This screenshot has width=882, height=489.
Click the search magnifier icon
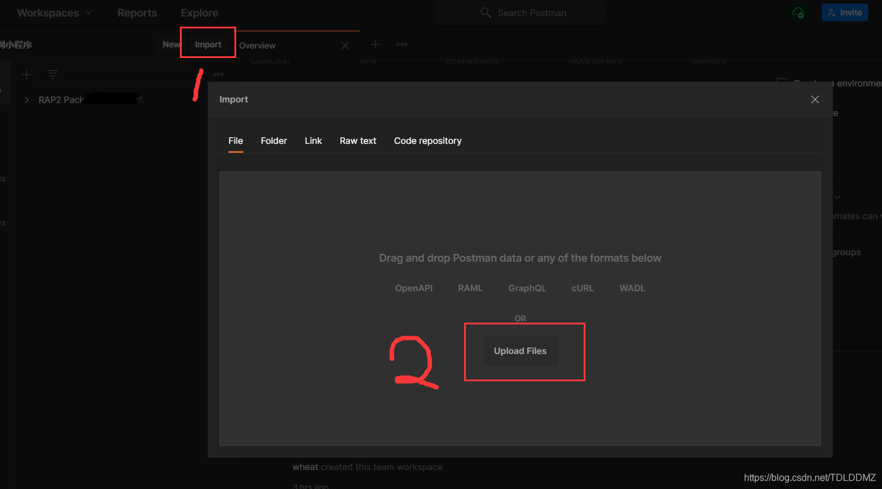tap(486, 12)
